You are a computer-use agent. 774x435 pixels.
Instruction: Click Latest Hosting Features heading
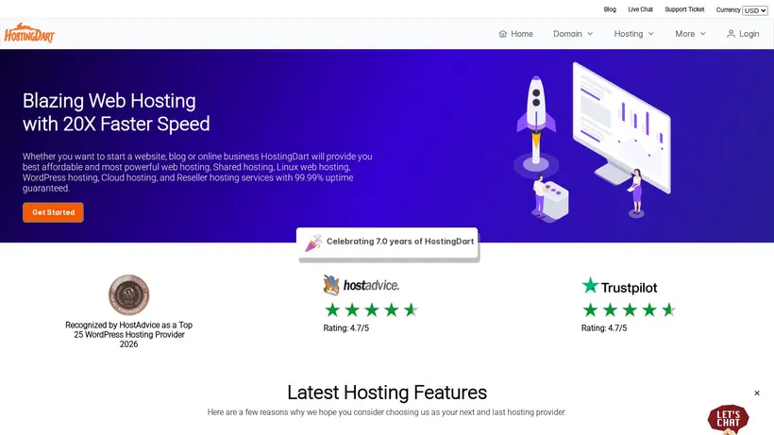[x=387, y=393]
